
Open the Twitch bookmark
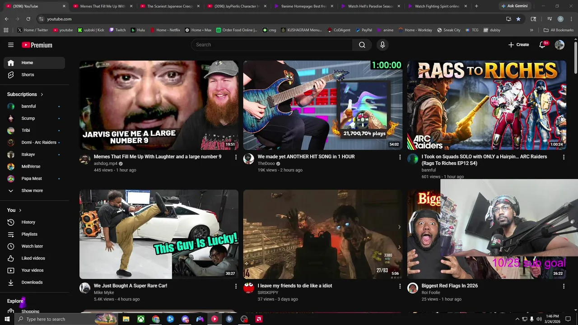(x=117, y=30)
